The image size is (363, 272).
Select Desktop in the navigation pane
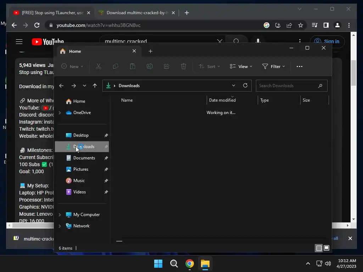[82, 135]
